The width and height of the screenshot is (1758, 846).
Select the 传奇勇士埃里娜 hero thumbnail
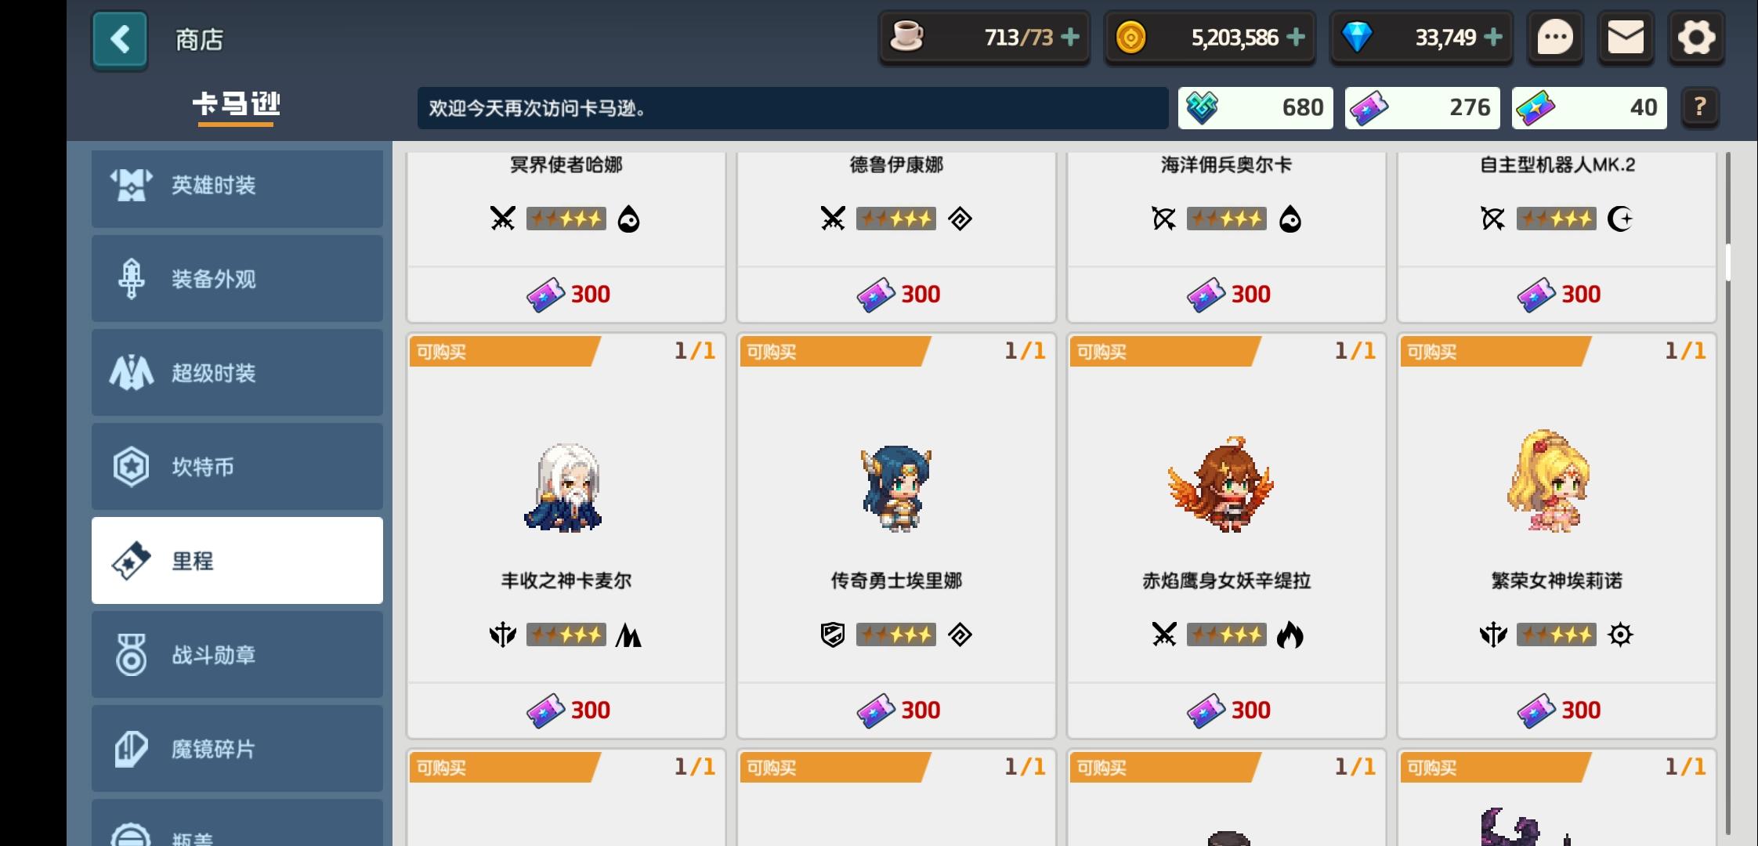[x=896, y=488]
